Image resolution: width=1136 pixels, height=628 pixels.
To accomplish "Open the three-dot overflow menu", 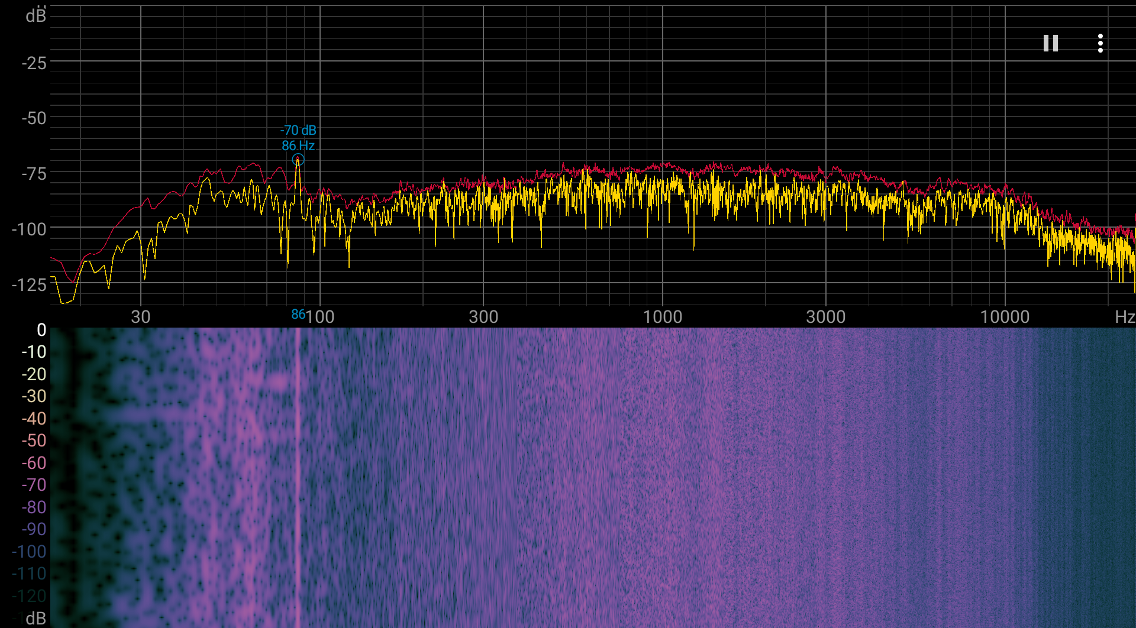I will pyautogui.click(x=1100, y=43).
